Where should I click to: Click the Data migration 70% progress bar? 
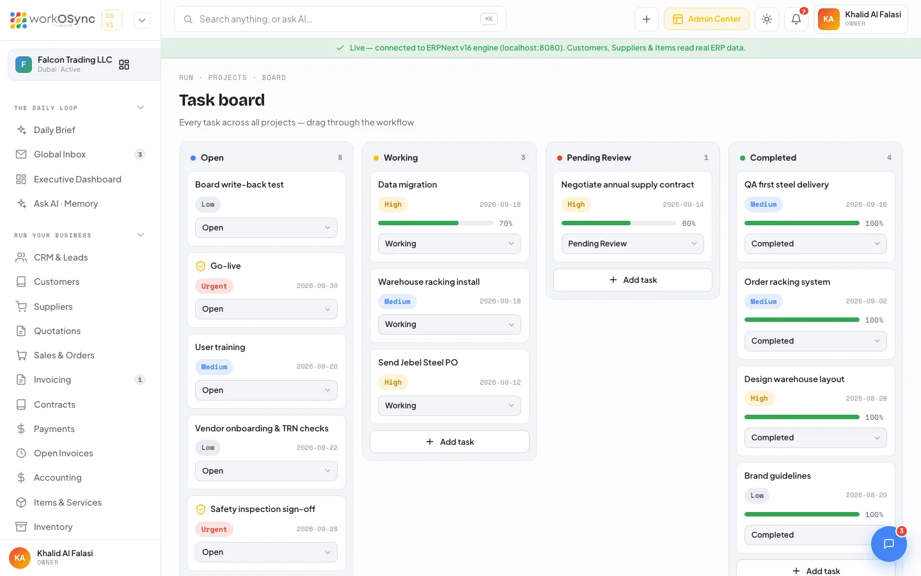436,223
